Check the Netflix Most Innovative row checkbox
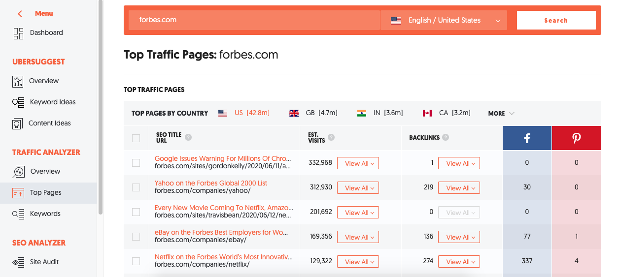 pos(136,261)
